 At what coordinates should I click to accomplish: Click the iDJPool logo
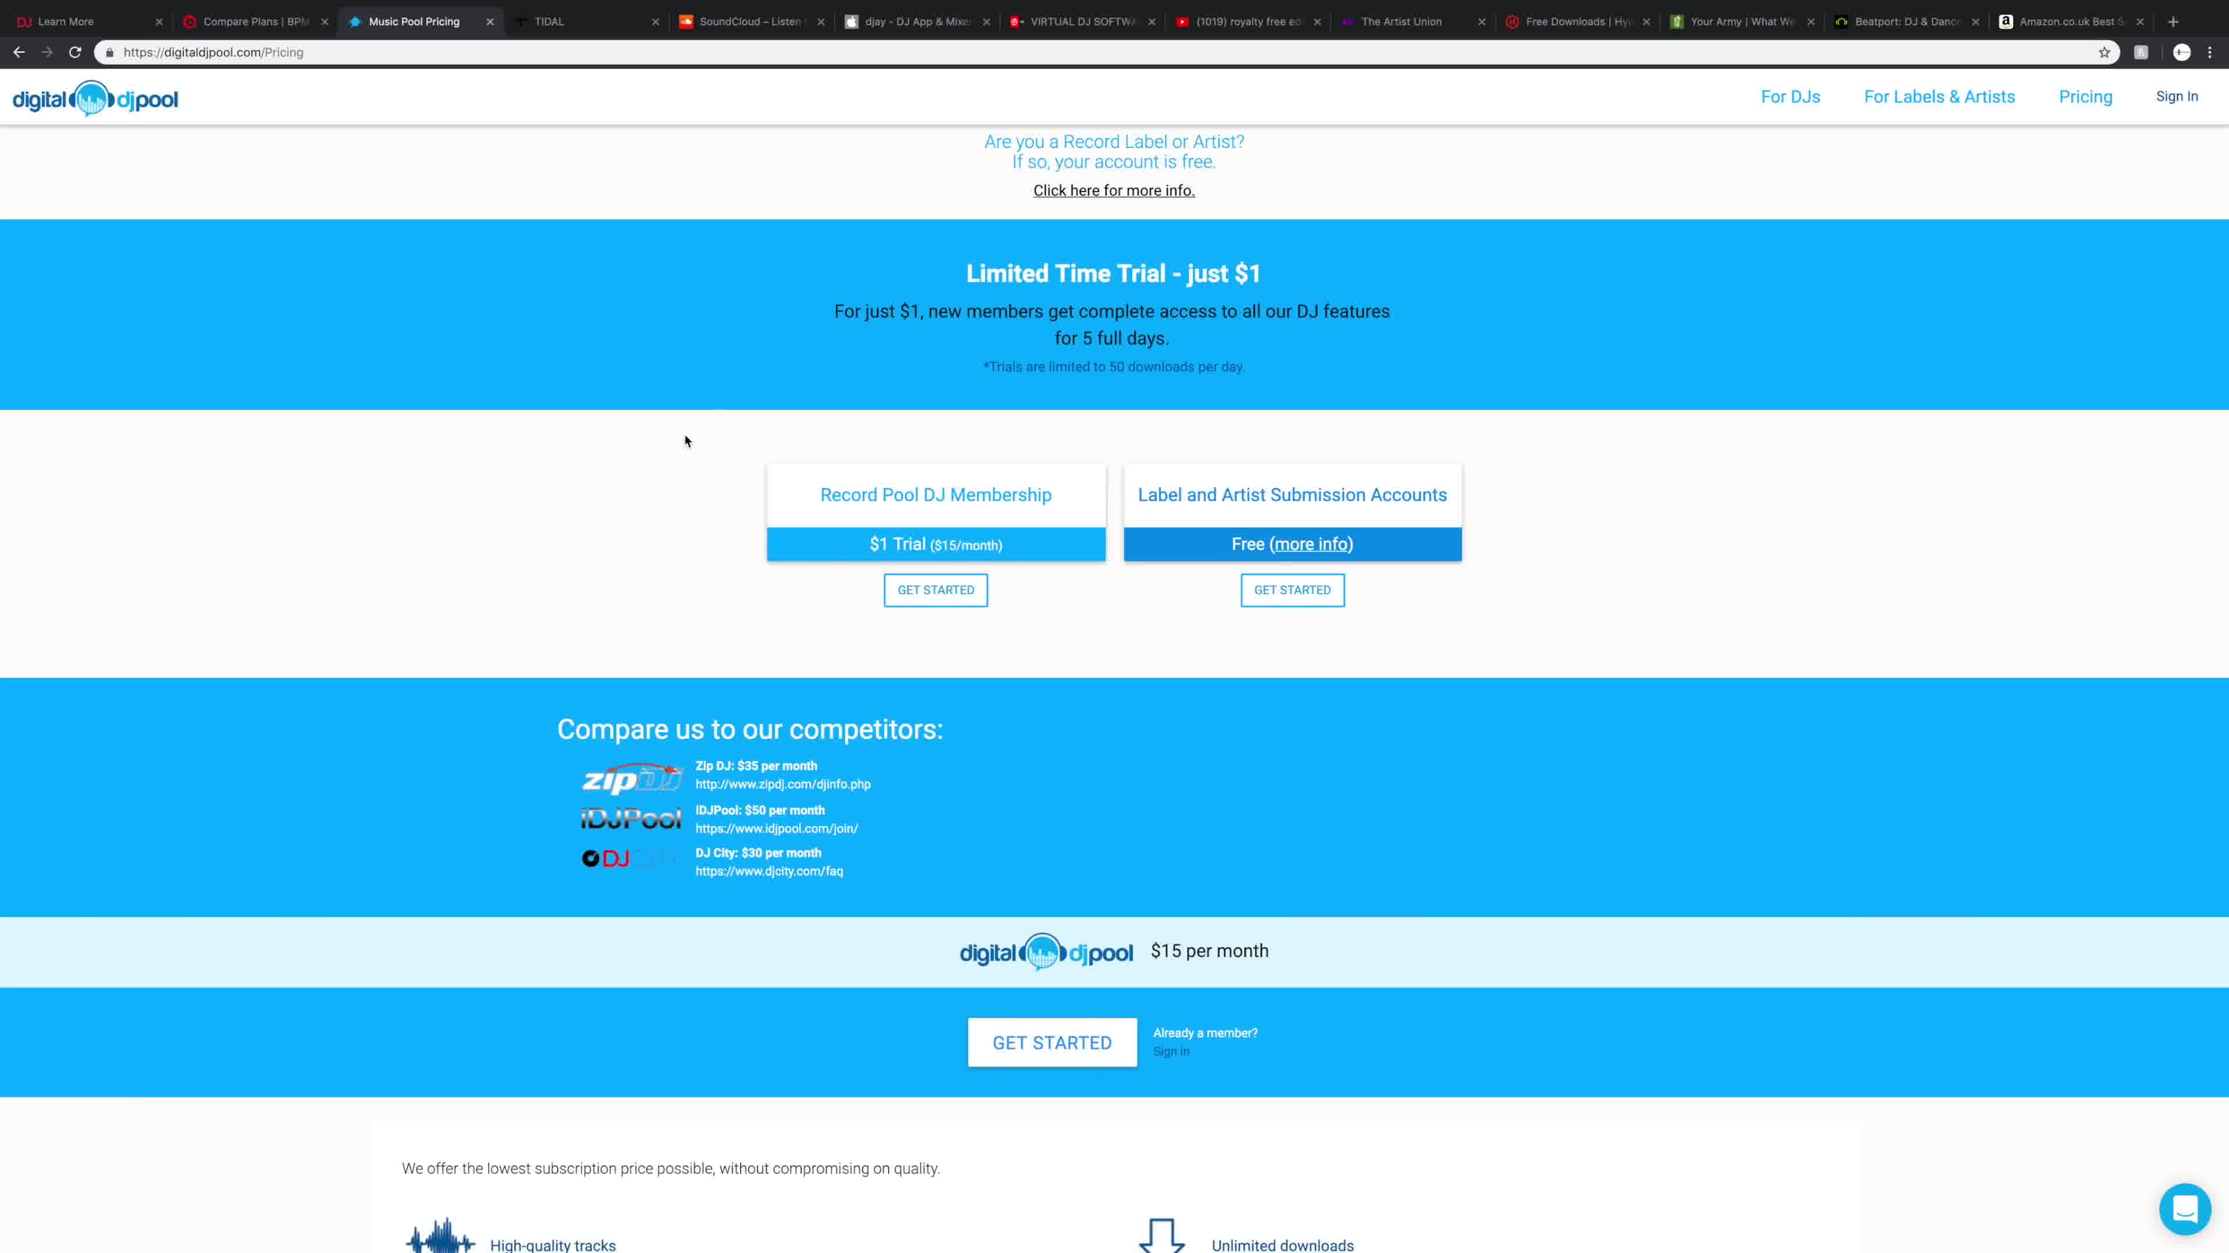(631, 818)
